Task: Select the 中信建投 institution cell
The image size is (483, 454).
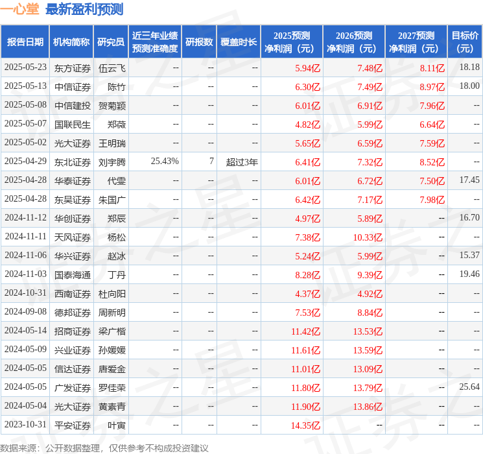Action: pyautogui.click(x=73, y=106)
